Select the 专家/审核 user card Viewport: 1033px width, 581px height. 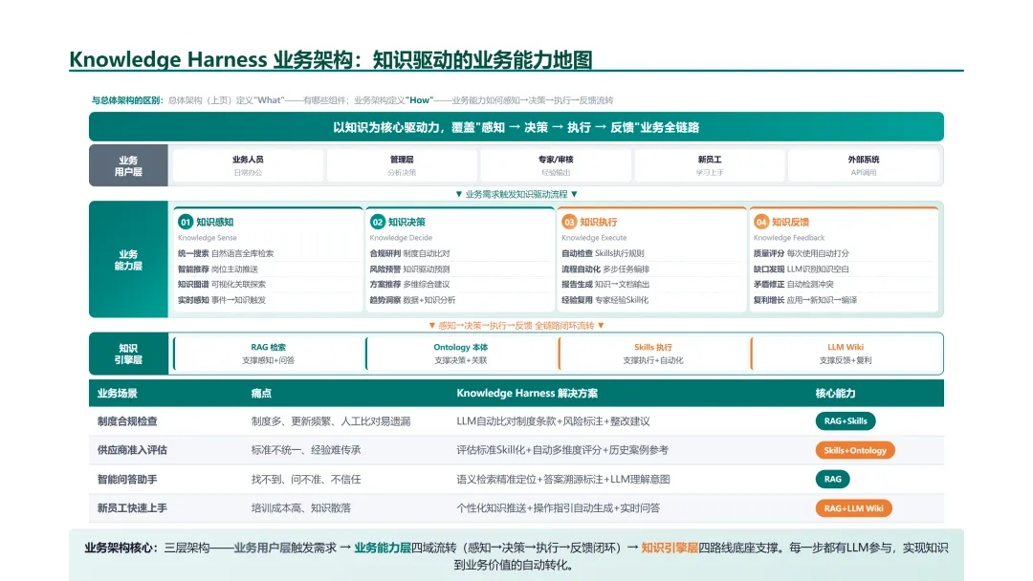556,165
